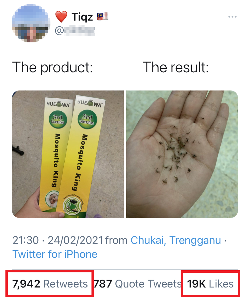This screenshot has width=250, height=299.
Task: Click the Chukai, Trengganu location link
Action: pos(176,240)
